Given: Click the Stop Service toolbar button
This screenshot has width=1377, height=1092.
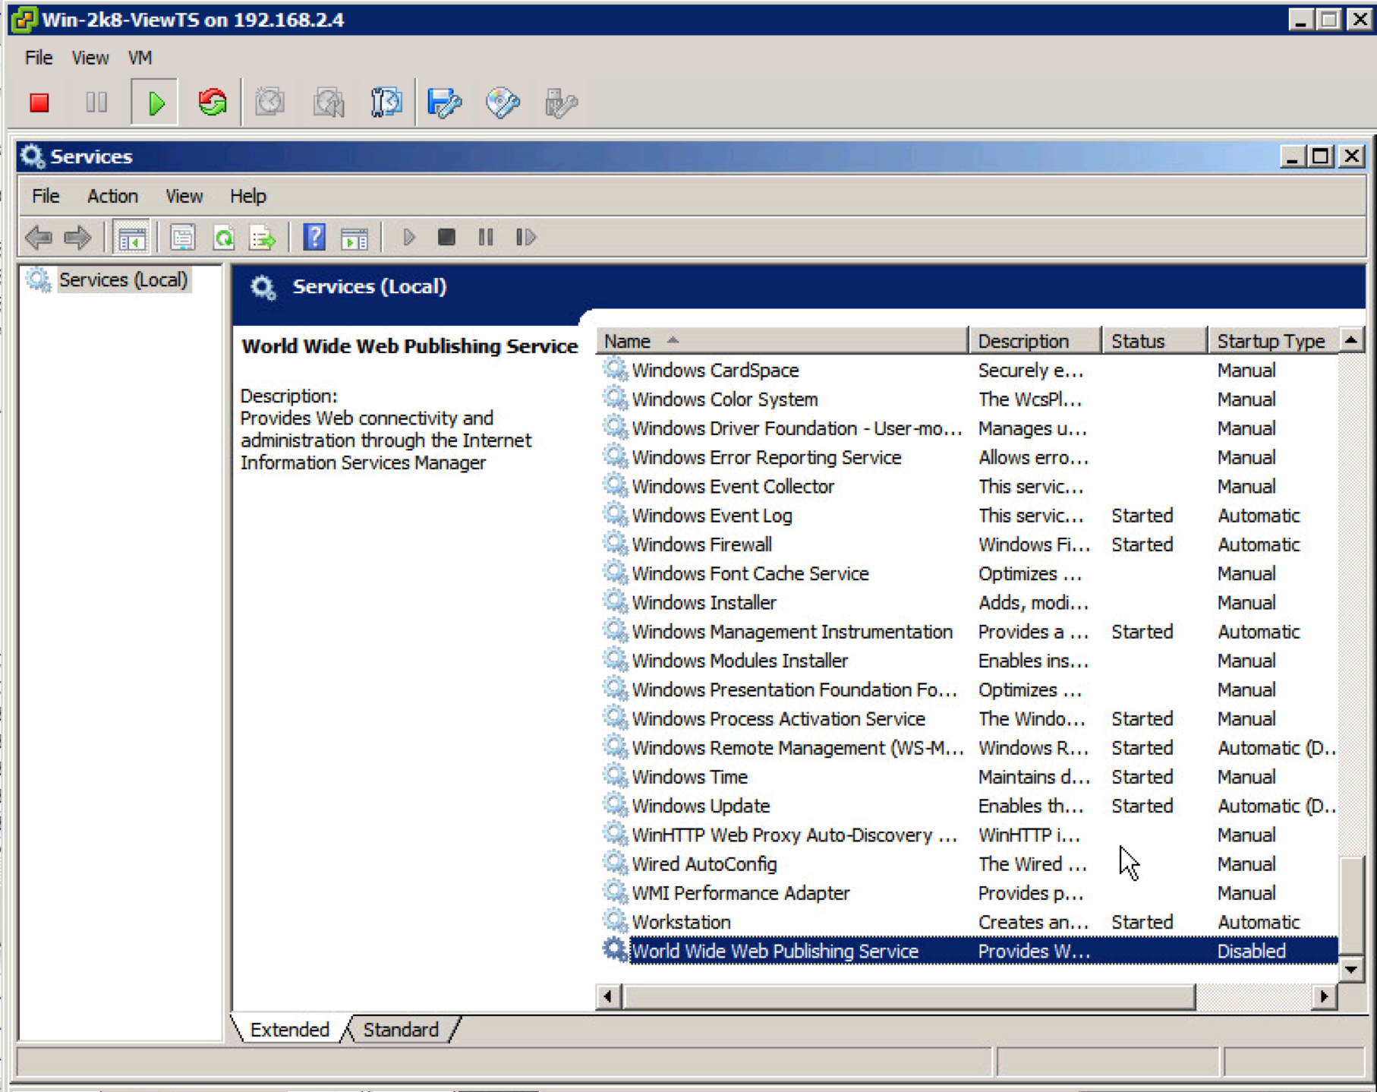Looking at the screenshot, I should tap(446, 238).
